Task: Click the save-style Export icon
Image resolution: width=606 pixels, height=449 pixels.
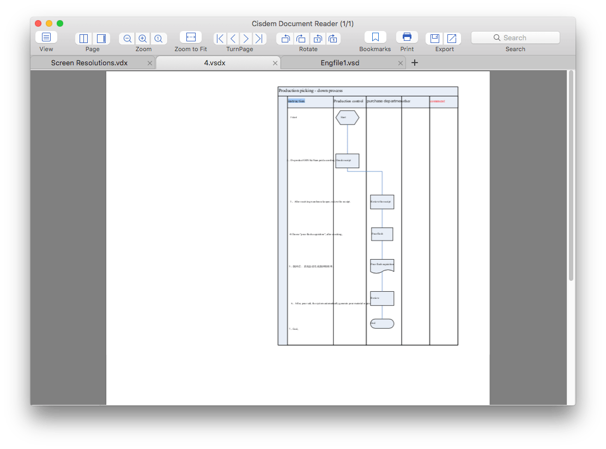Action: tap(435, 38)
